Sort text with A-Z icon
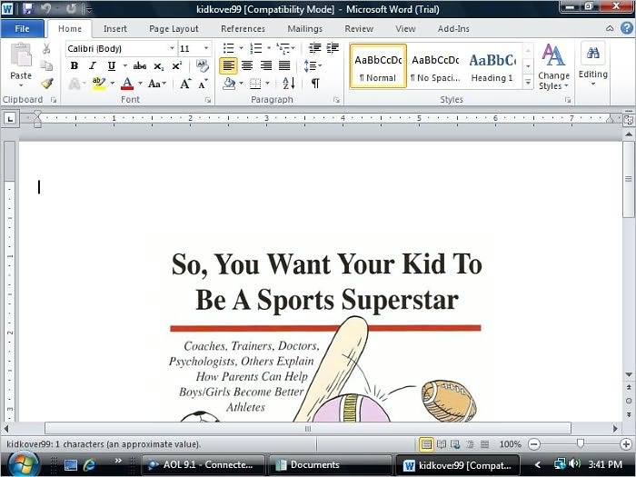 288,84
